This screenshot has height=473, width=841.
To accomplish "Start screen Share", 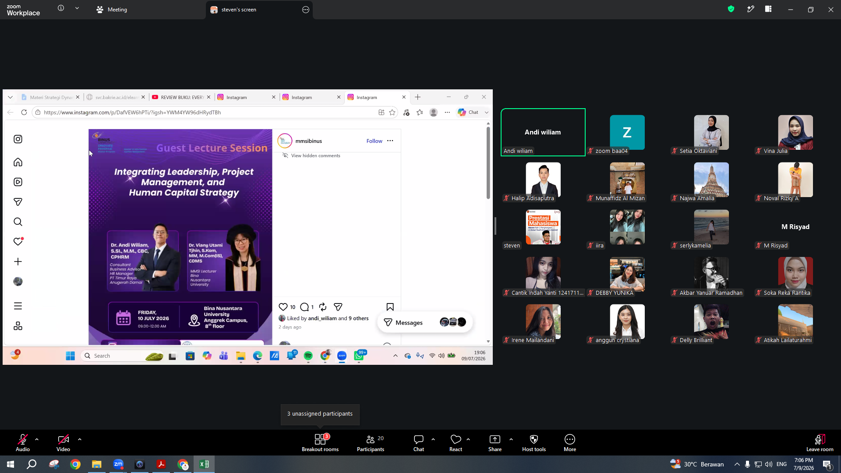I will click(x=495, y=442).
